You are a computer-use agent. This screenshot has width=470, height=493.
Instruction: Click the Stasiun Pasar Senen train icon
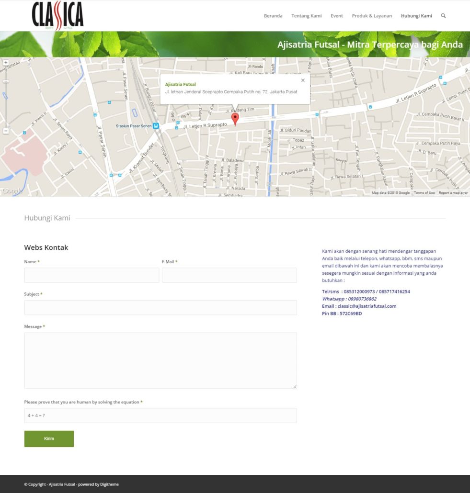(x=156, y=126)
